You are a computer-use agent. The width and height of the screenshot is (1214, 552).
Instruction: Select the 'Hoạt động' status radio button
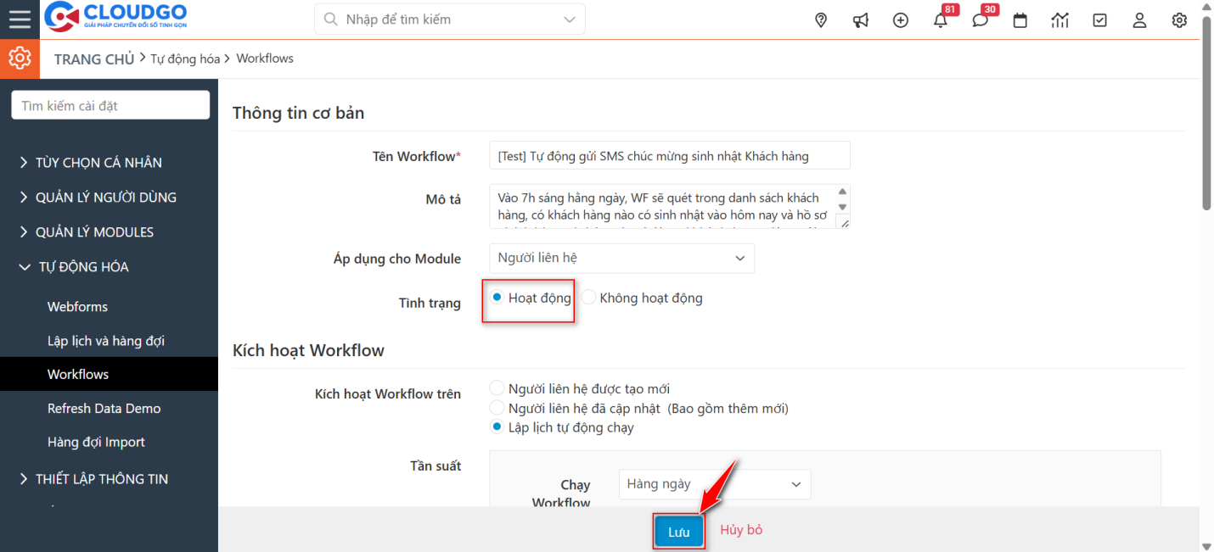(495, 298)
